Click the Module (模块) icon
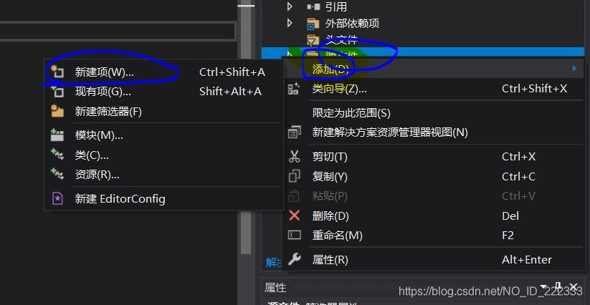 (x=57, y=135)
